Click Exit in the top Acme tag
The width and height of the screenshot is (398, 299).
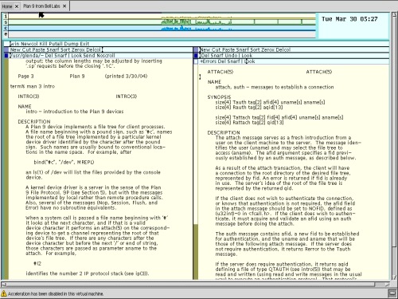[x=84, y=44]
